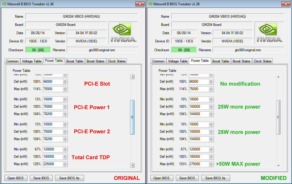Close the right Maxwell II BIOS Tweaker window
This screenshot has height=184, width=292.
click(286, 4)
